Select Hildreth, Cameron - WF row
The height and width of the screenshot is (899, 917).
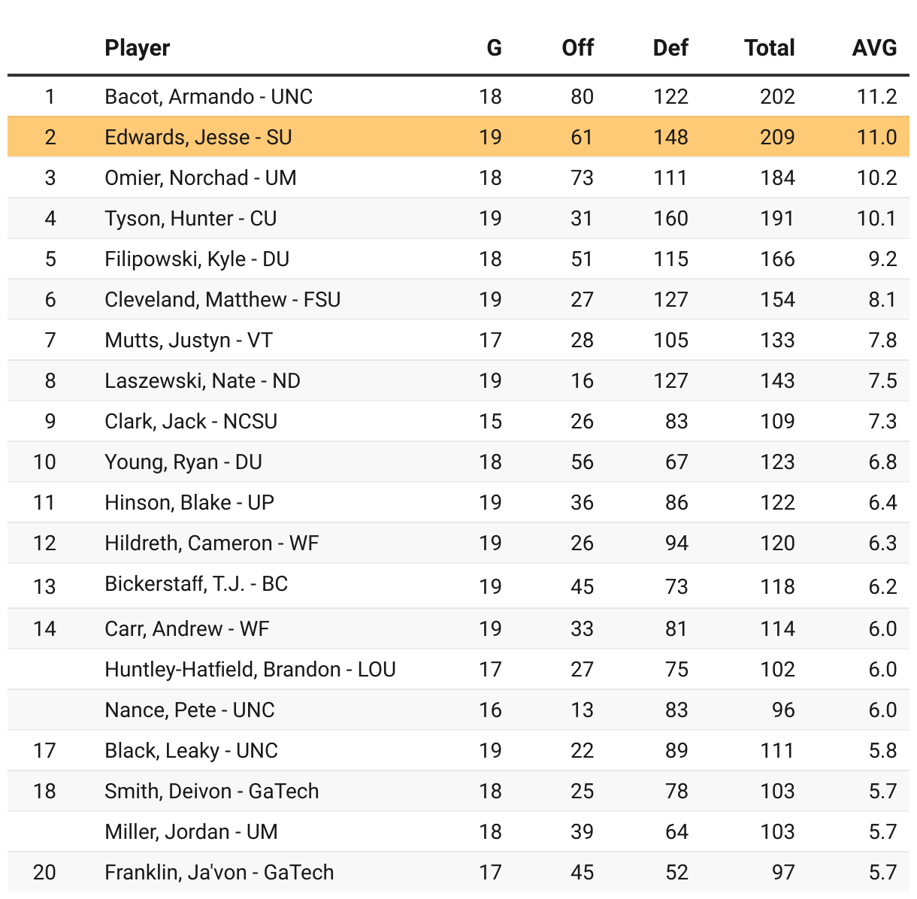tap(458, 543)
